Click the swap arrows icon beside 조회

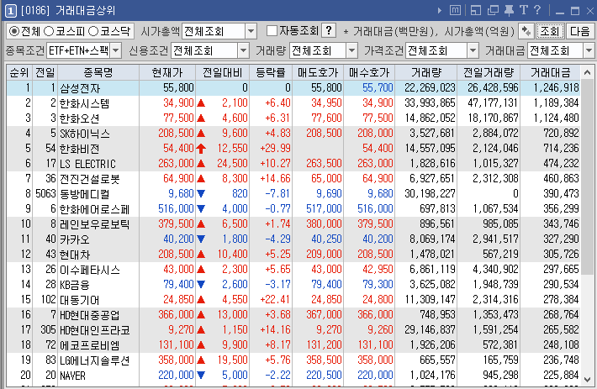pyautogui.click(x=526, y=31)
